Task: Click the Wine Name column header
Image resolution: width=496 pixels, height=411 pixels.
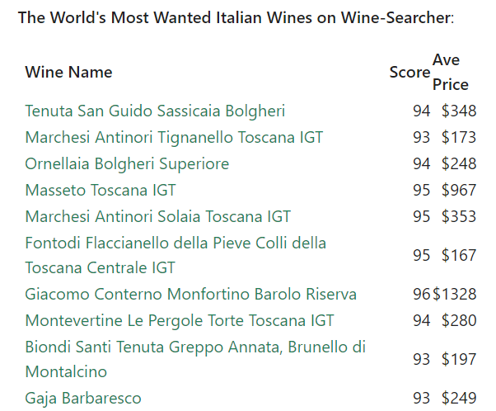Action: pyautogui.click(x=68, y=73)
